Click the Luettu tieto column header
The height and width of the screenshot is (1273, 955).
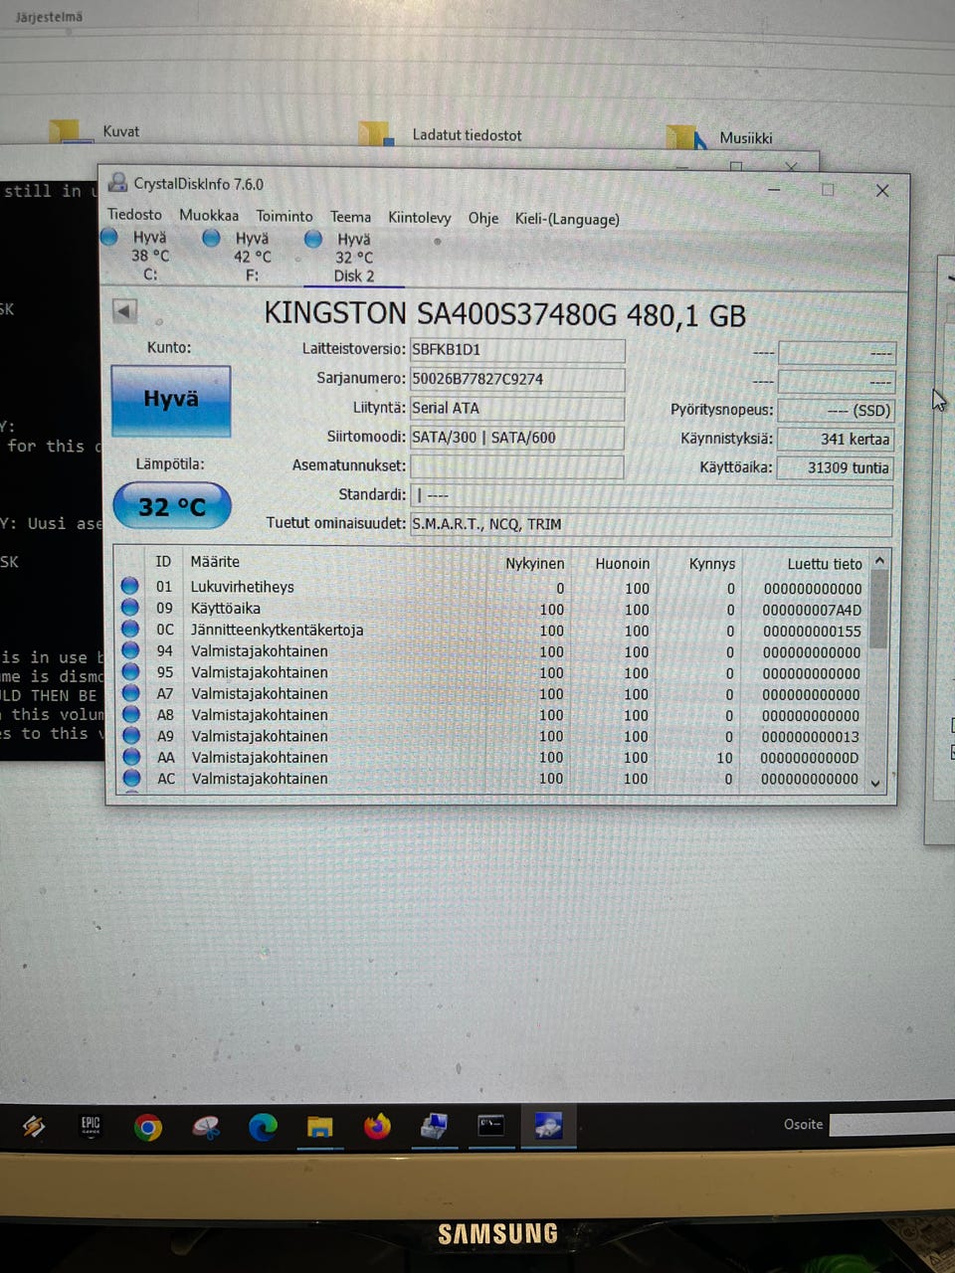[x=825, y=564]
